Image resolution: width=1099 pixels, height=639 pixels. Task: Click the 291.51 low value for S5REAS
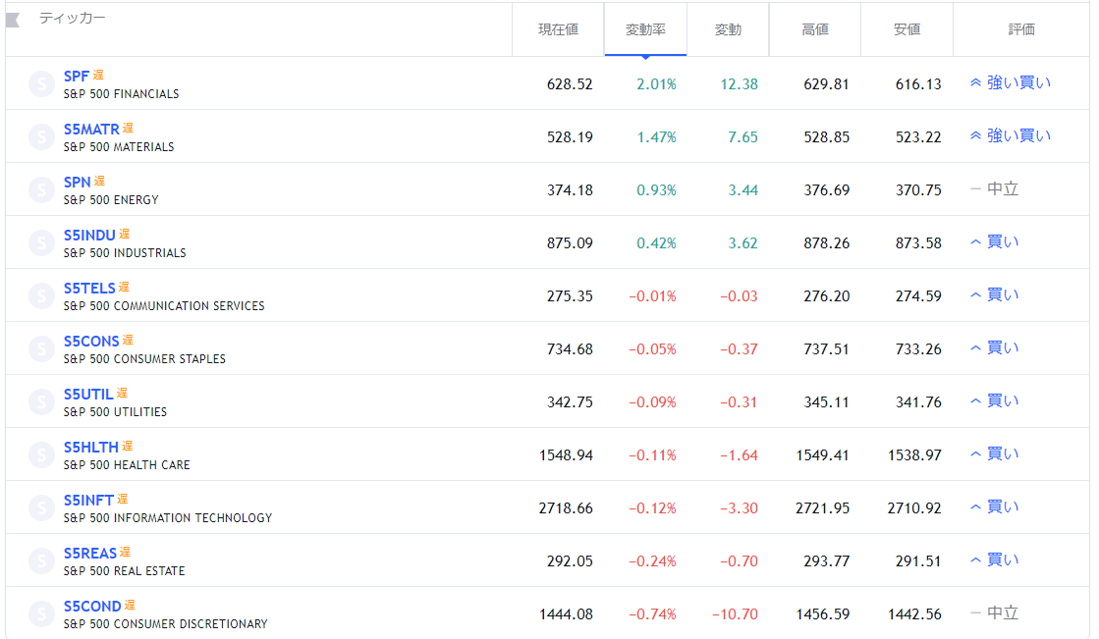tap(918, 561)
